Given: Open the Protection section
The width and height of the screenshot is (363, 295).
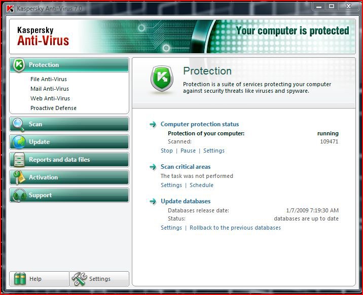Looking at the screenshot, I should pos(69,65).
